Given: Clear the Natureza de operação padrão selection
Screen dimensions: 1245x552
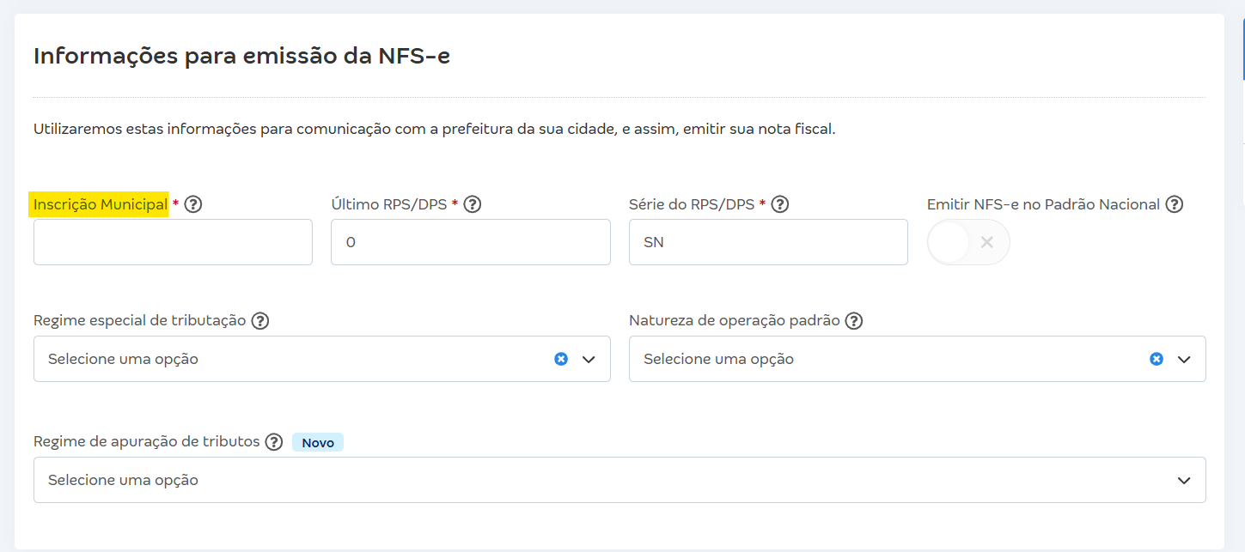Looking at the screenshot, I should tap(1157, 358).
